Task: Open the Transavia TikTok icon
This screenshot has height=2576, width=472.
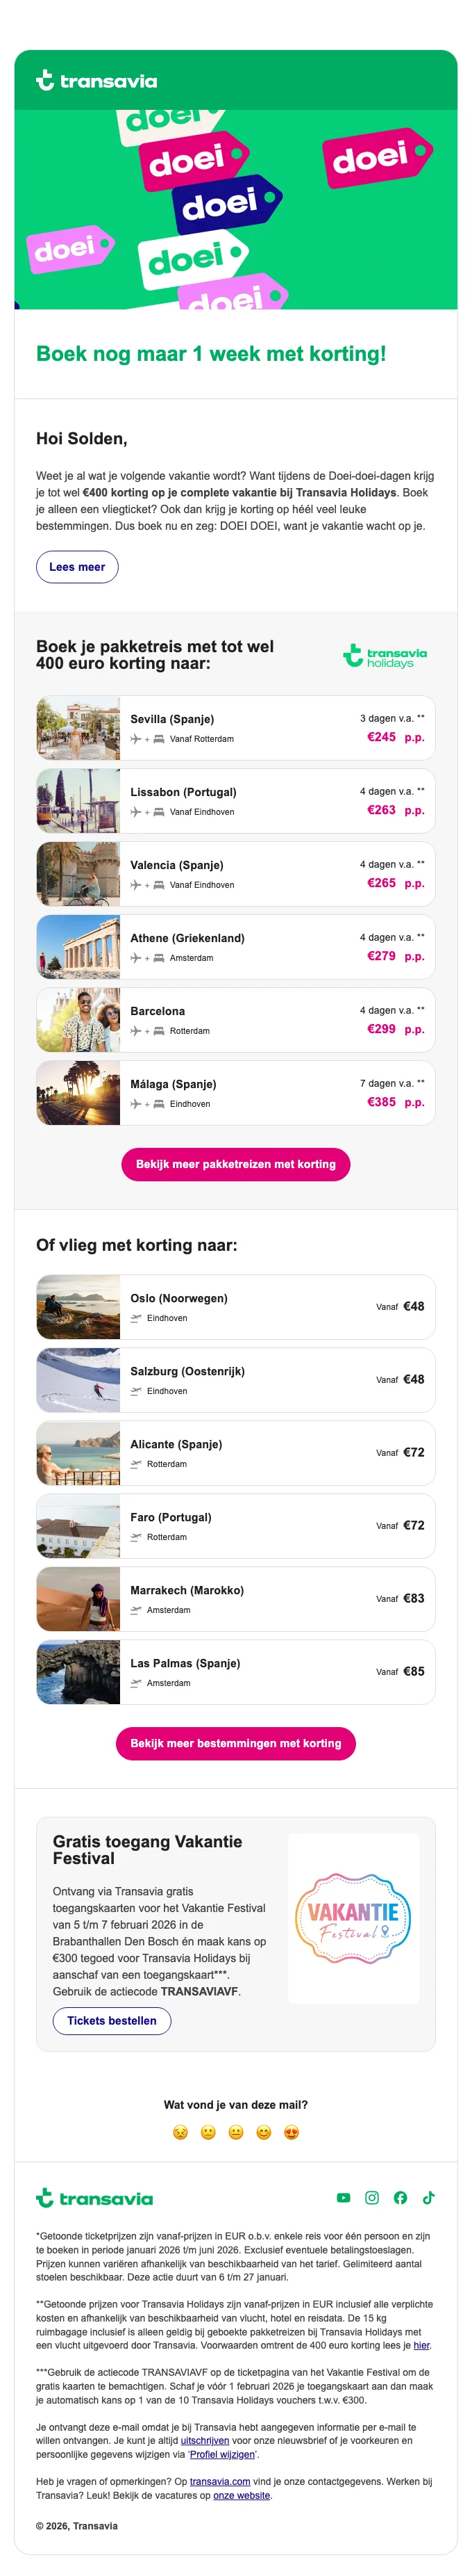Action: (x=428, y=2197)
